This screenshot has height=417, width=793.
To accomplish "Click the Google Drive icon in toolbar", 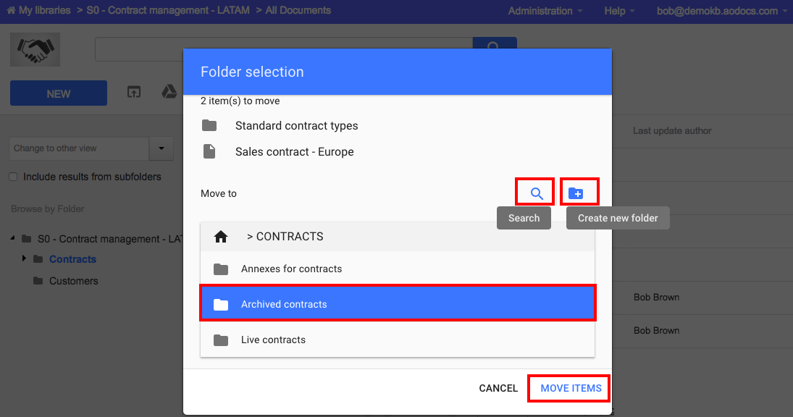I will click(x=169, y=91).
